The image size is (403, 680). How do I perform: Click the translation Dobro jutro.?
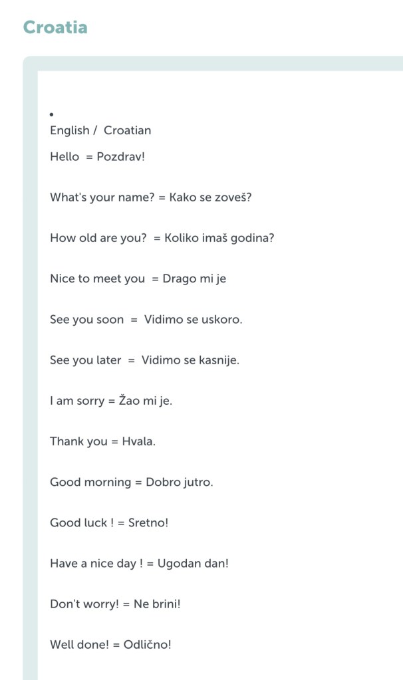(179, 482)
